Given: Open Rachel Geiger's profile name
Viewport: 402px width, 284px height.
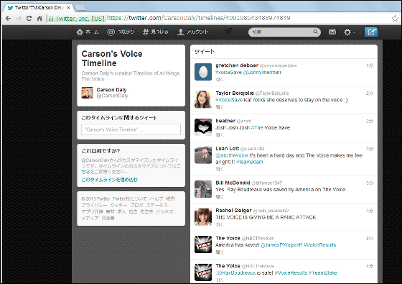Looking at the screenshot, I should tap(233, 210).
